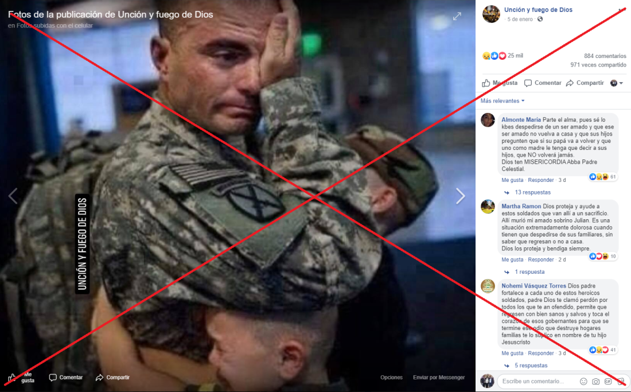Select Enviar por Messenger option
631x392 pixels.
coord(439,377)
